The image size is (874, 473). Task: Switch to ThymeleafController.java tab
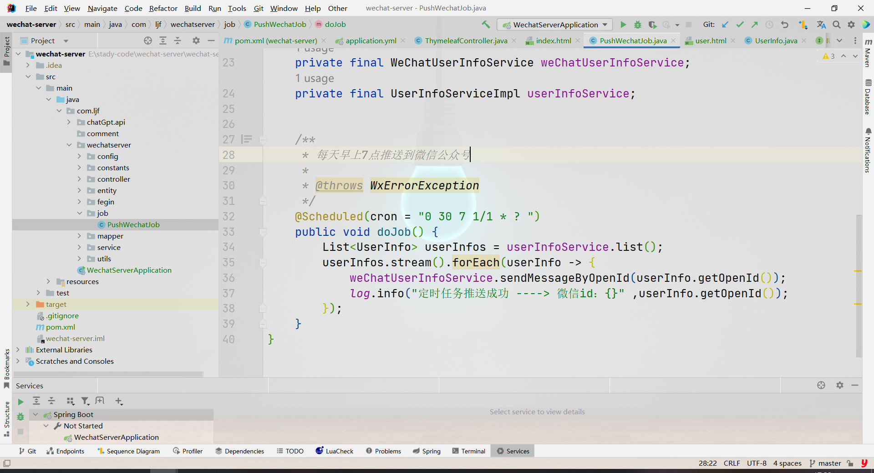pyautogui.click(x=466, y=41)
